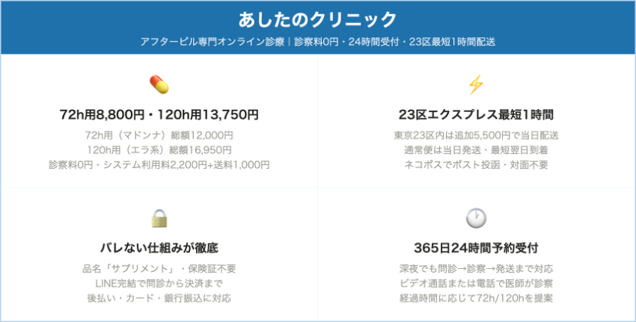Click the 72h用（マドンナ）総額12,000円 line
Image resolution: width=636 pixels, height=322 pixels.
point(159,135)
